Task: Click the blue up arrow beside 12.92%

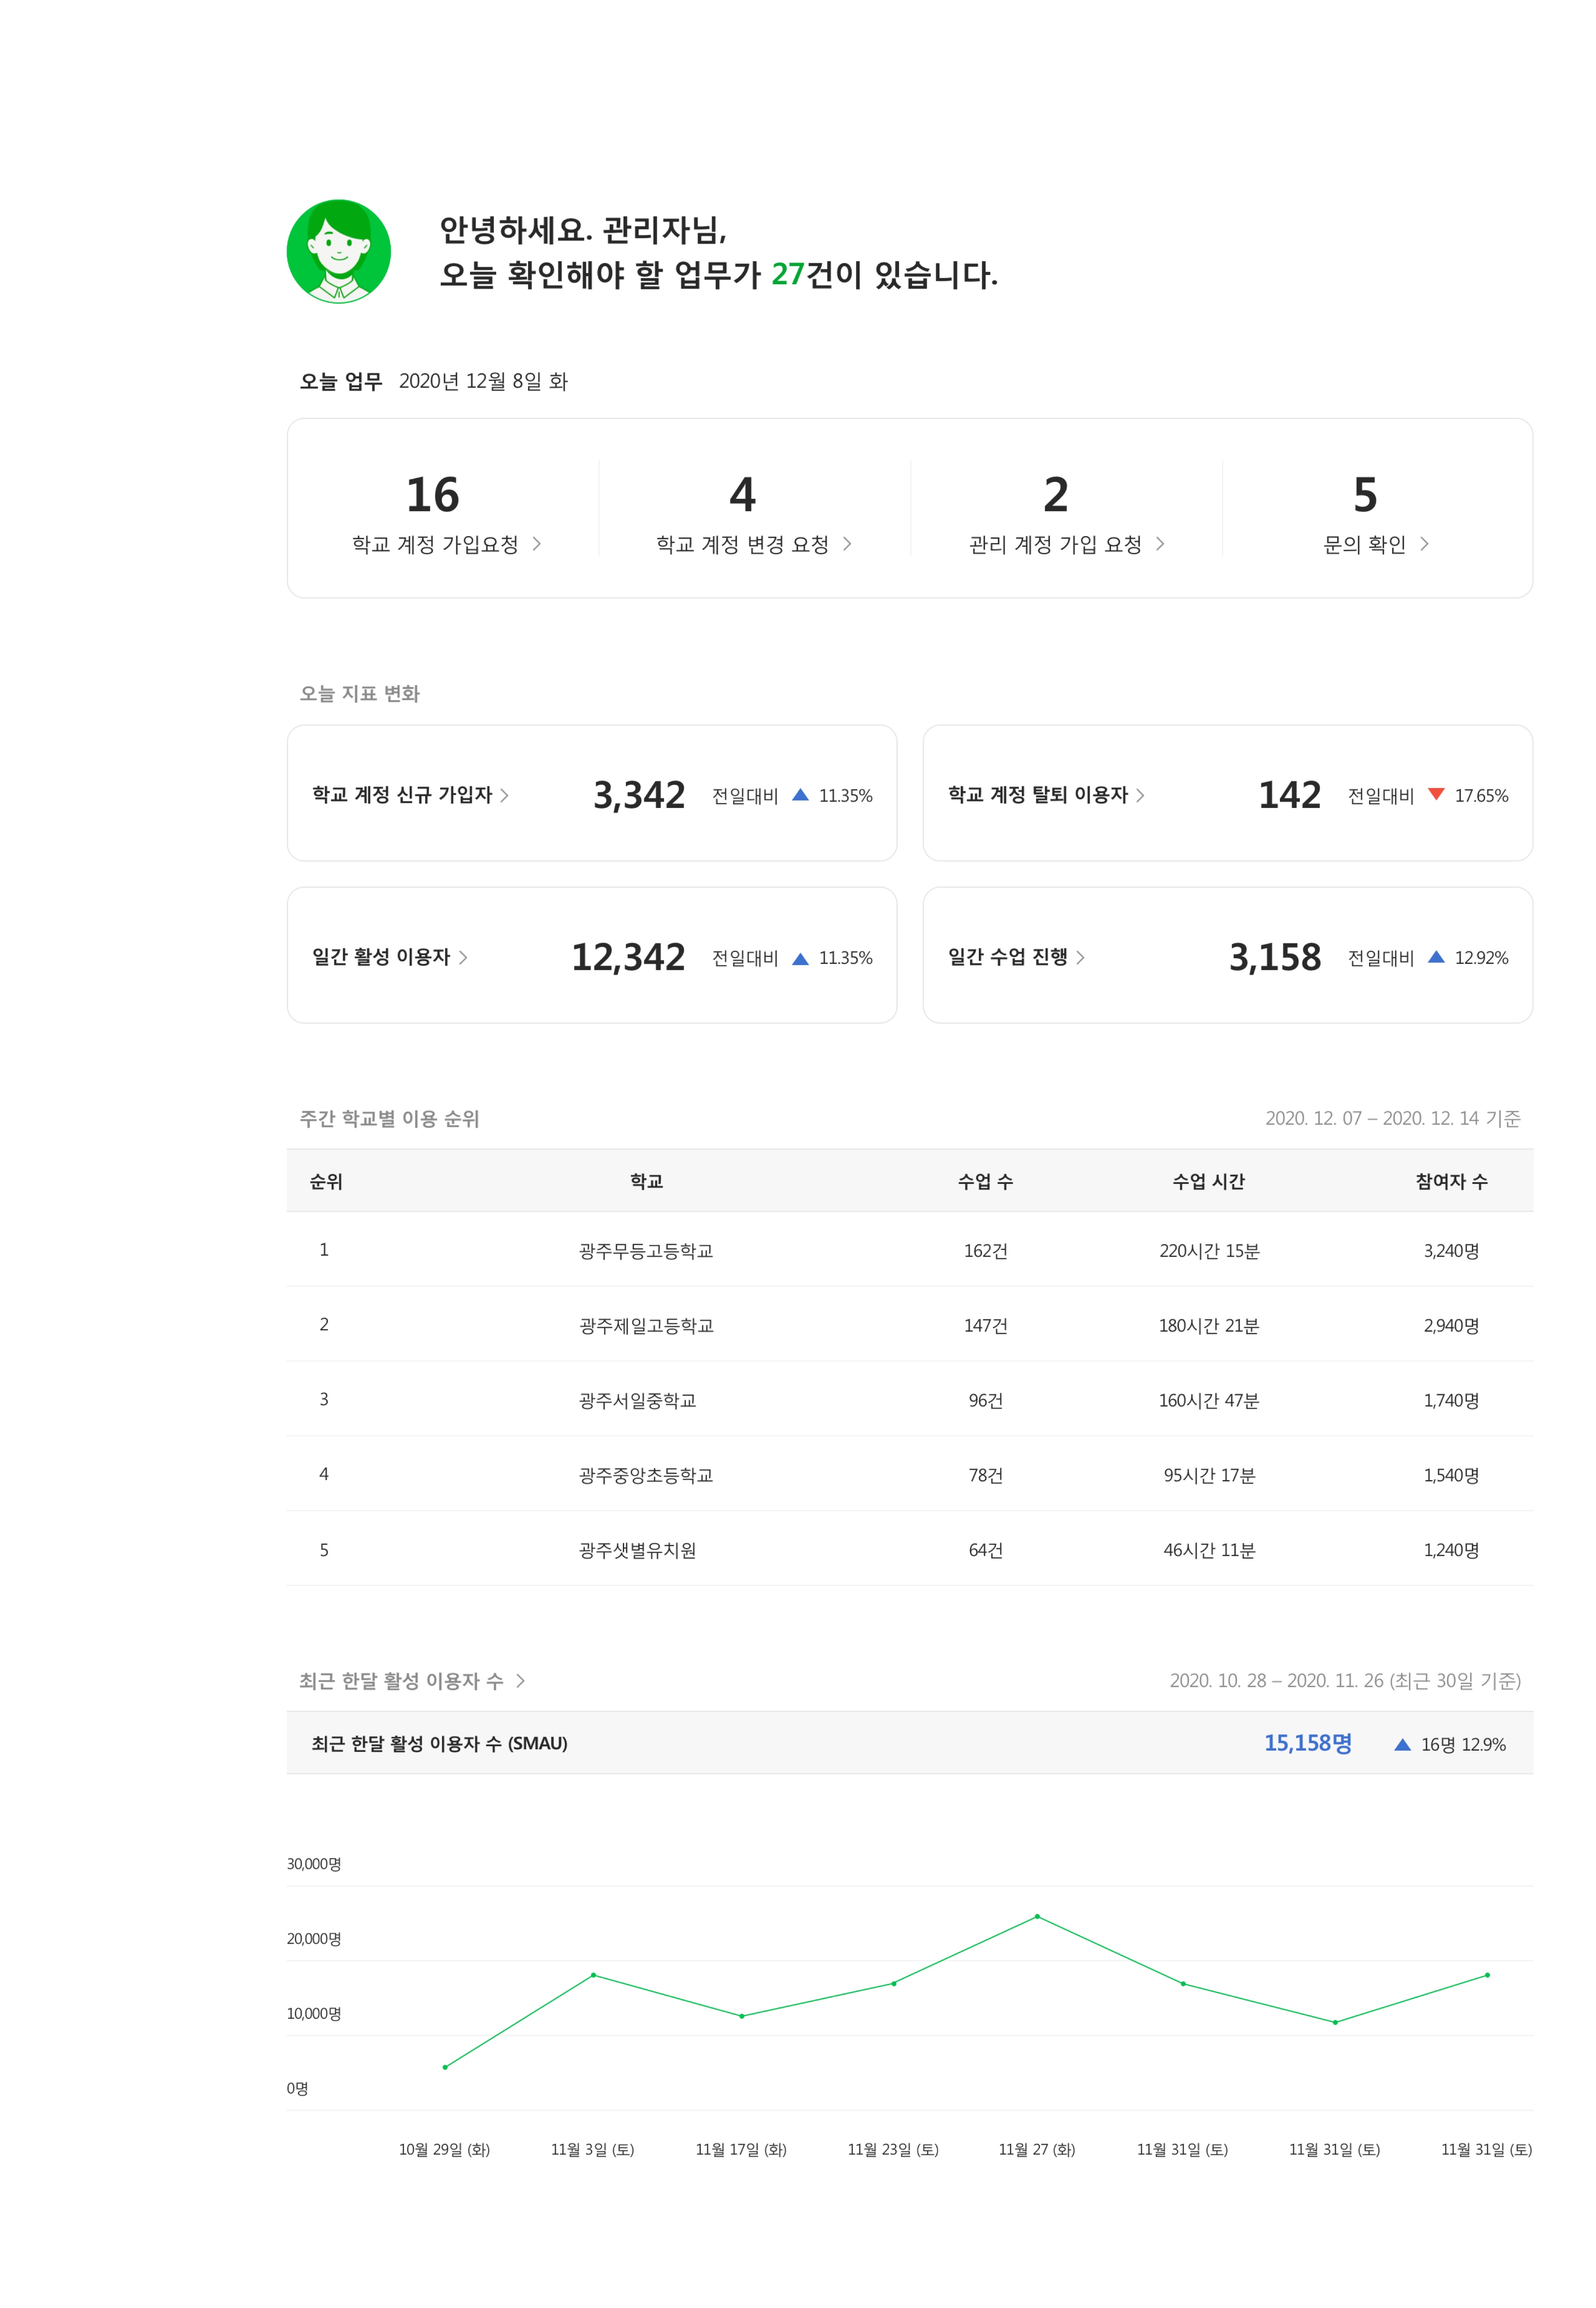Action: 1436,957
